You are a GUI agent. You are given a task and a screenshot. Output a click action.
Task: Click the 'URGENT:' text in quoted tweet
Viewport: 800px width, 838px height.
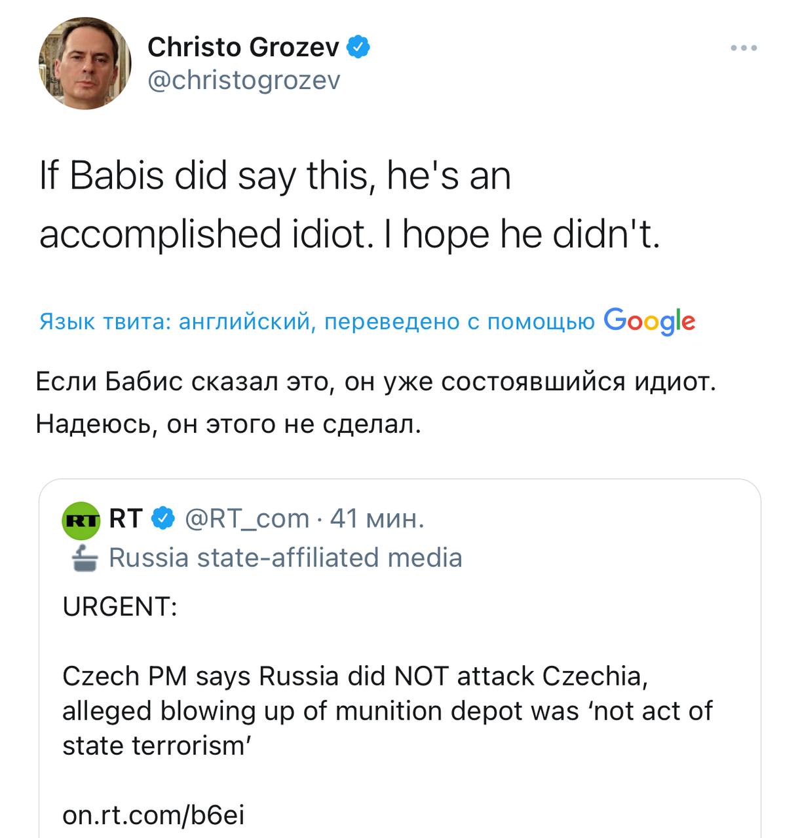click(x=120, y=607)
